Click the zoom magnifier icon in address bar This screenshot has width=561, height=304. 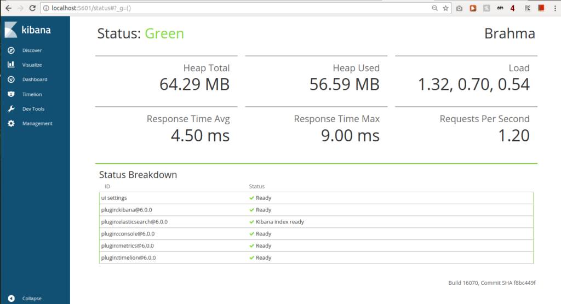coord(434,8)
